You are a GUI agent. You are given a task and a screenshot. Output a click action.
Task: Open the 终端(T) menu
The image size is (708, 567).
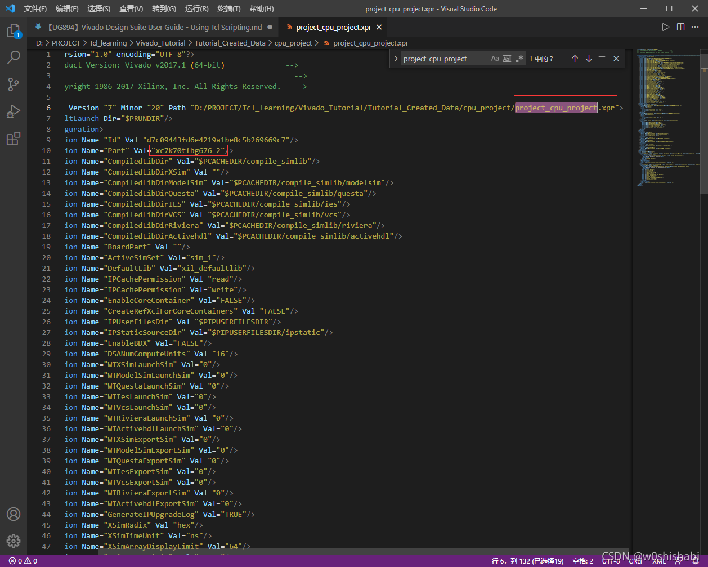(228, 8)
